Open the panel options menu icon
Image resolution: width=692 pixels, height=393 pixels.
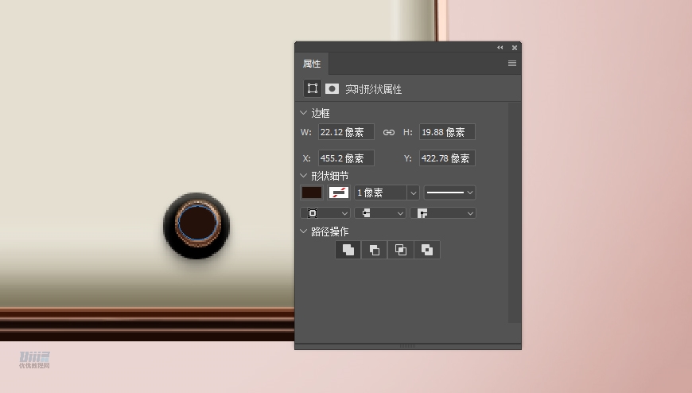click(512, 64)
